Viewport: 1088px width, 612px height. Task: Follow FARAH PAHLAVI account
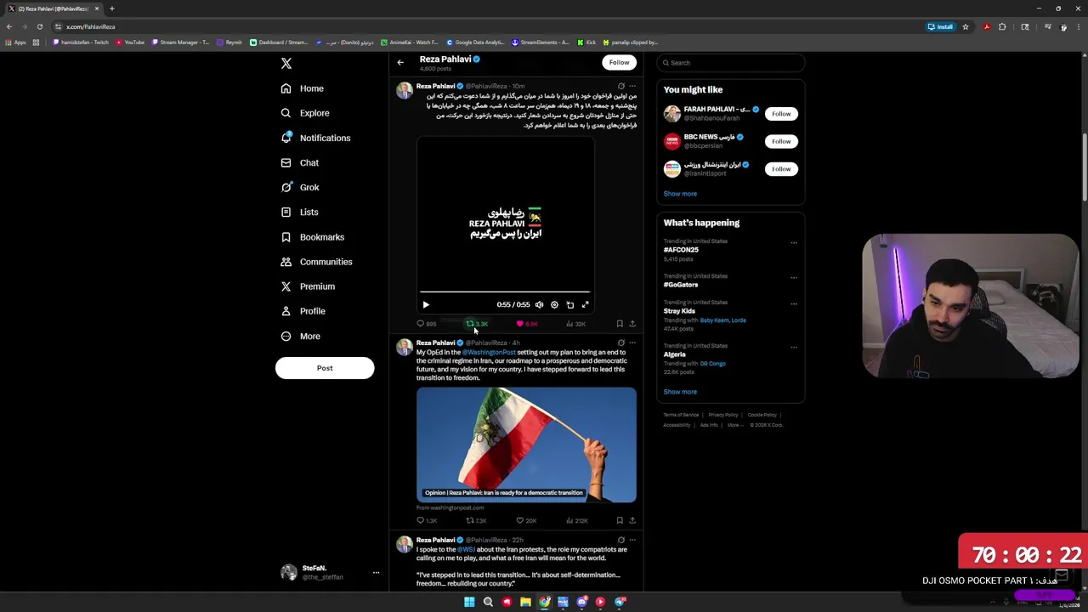[x=781, y=114]
